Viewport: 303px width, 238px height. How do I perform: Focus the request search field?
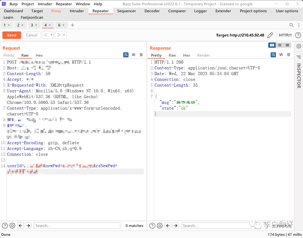pos(77,226)
